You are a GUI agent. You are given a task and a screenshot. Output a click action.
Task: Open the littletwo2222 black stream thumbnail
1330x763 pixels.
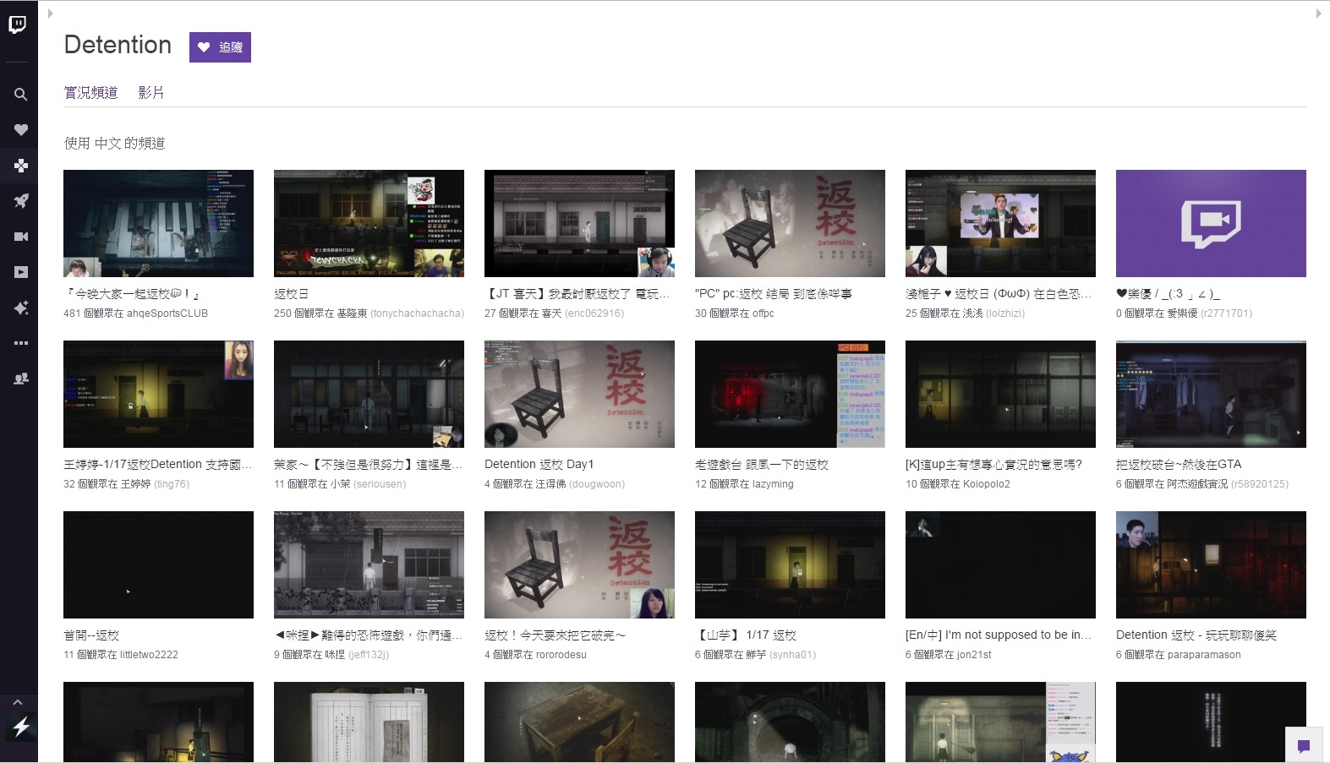(x=158, y=564)
